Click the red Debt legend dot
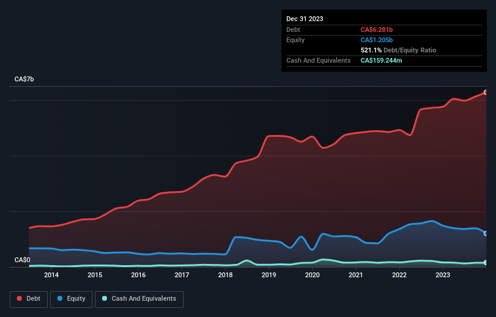The height and width of the screenshot is (317, 496). tap(19, 298)
